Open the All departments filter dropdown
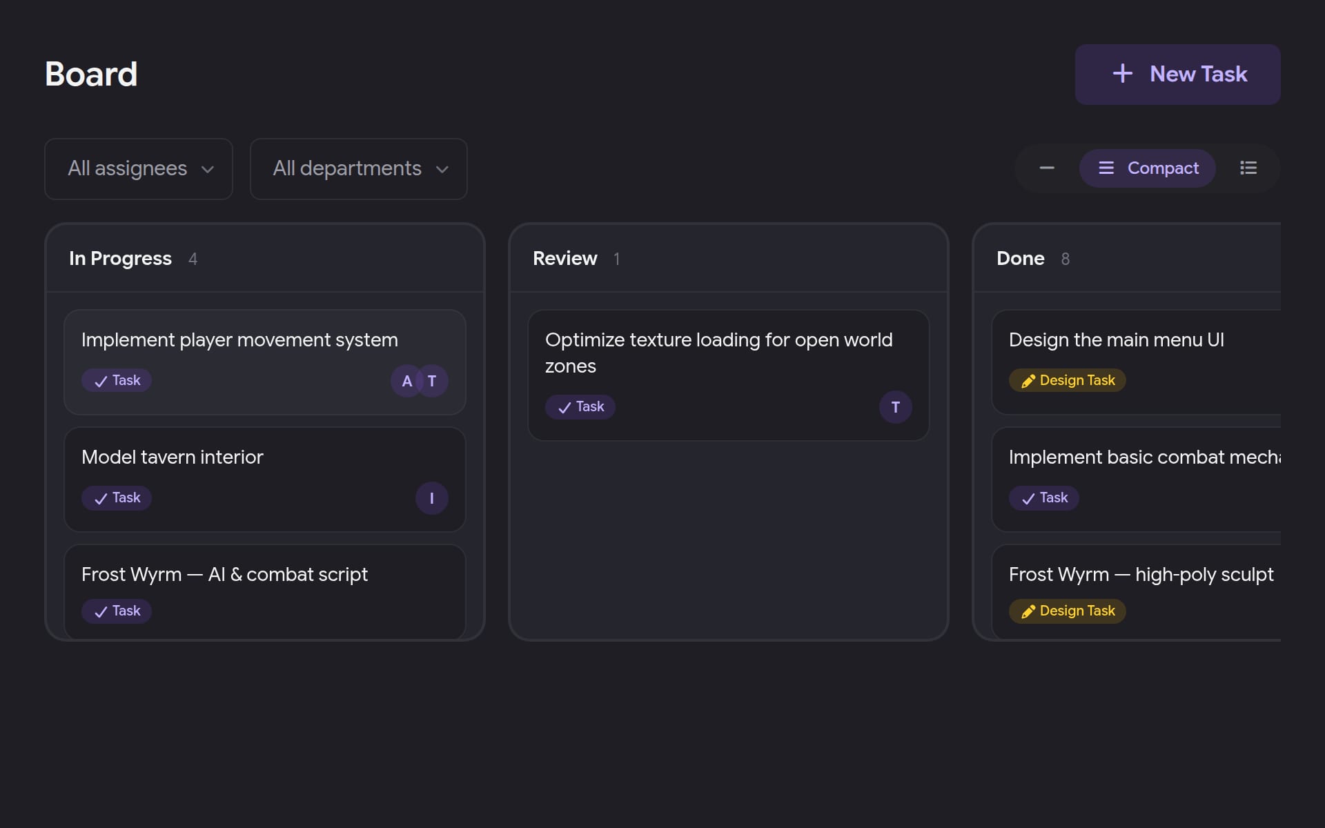Screen dimensions: 1325x828 click(x=359, y=169)
